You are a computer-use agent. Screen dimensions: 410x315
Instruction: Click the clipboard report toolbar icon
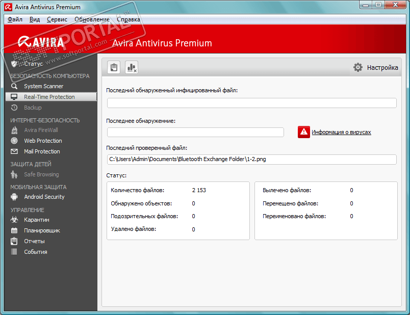[114, 67]
